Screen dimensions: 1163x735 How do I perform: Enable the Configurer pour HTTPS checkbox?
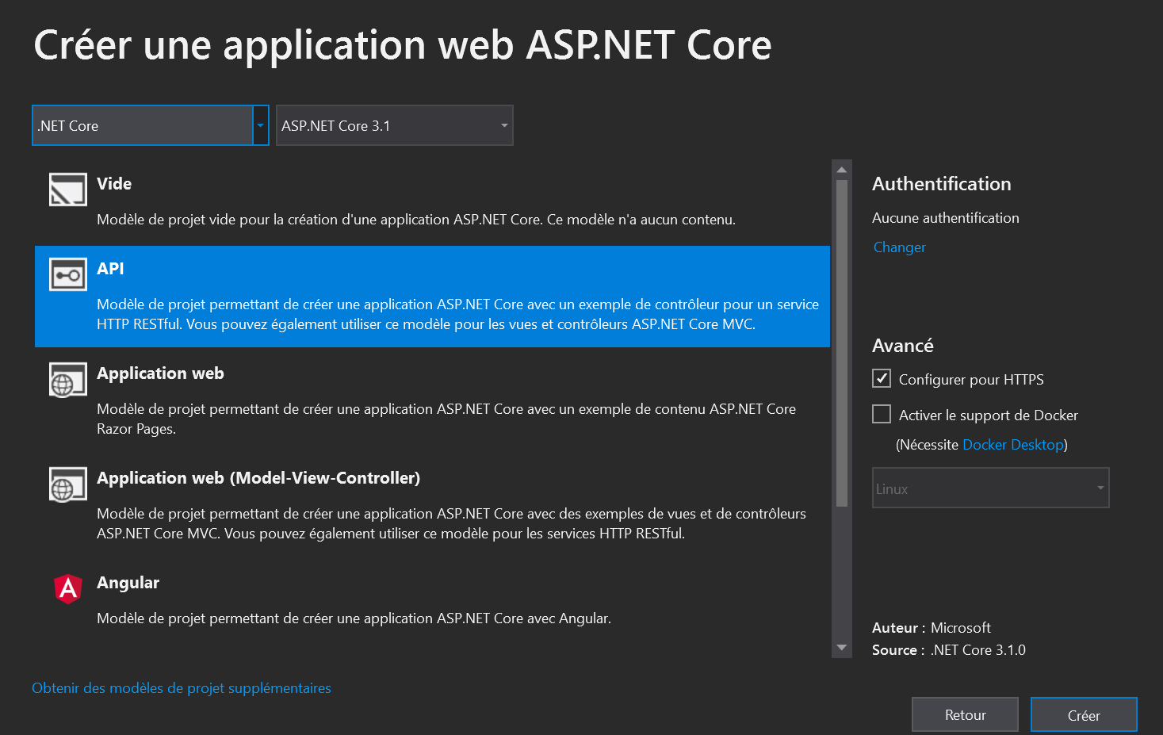pyautogui.click(x=881, y=379)
